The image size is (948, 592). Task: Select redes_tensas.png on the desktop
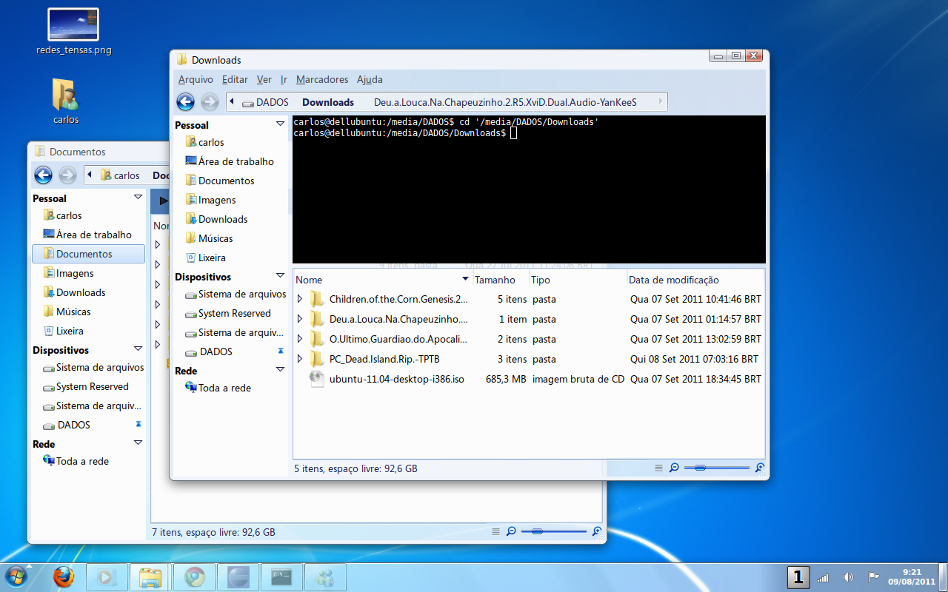[73, 31]
